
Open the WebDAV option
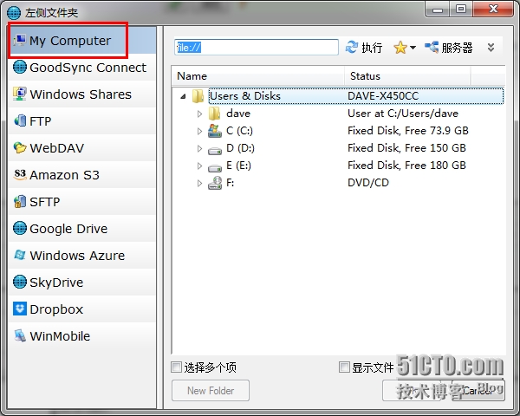coord(82,148)
